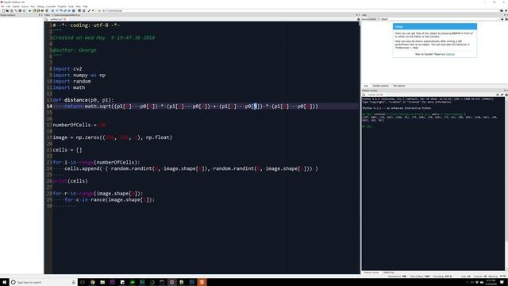Open the File menu

[2, 6]
